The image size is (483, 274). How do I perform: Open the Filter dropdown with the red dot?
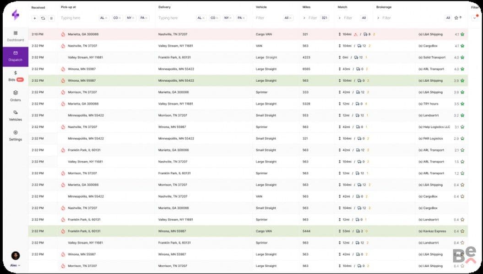coord(475,18)
